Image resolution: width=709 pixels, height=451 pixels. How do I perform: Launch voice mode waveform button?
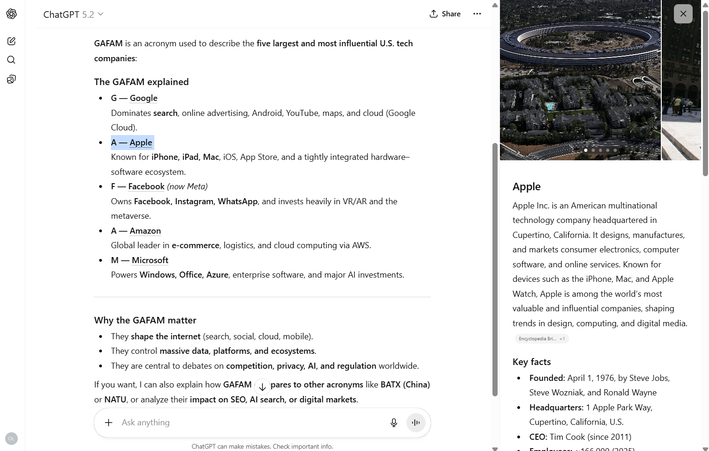pyautogui.click(x=416, y=422)
